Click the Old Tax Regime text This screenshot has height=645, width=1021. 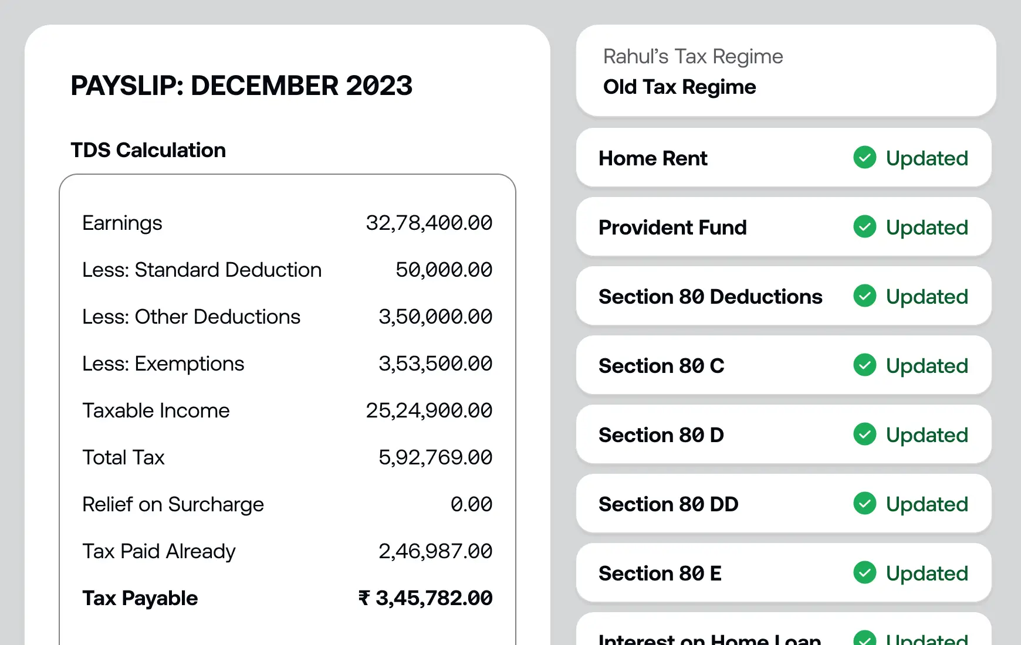(679, 87)
